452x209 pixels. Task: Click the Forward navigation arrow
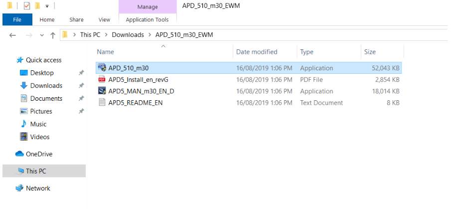(x=29, y=35)
